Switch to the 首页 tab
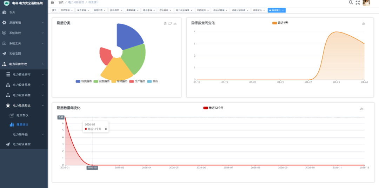Screen dimensions: 379x188 tap(54, 10)
